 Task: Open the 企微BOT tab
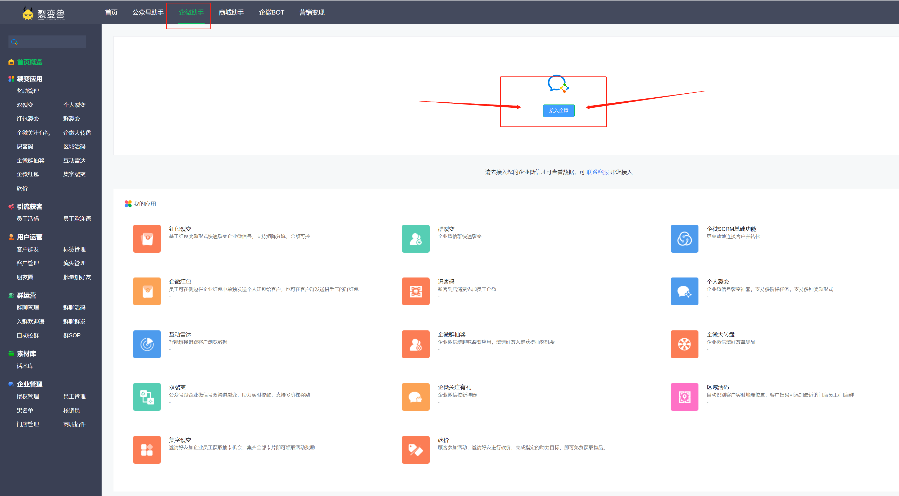271,13
